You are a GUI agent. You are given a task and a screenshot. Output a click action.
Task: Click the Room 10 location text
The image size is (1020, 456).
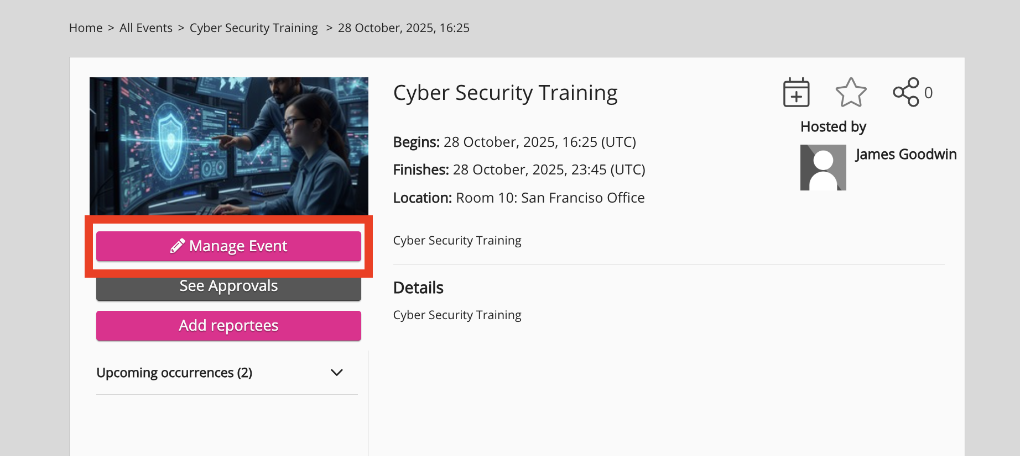coord(550,198)
